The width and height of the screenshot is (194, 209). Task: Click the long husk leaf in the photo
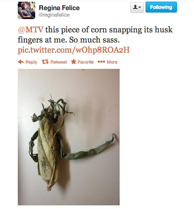[89, 149]
